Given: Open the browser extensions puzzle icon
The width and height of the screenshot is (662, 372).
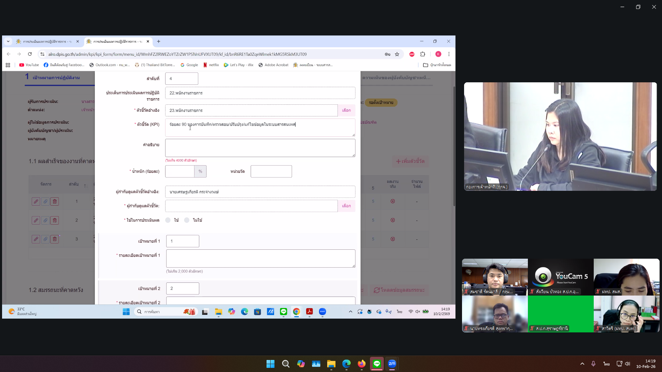Looking at the screenshot, I should pyautogui.click(x=423, y=54).
